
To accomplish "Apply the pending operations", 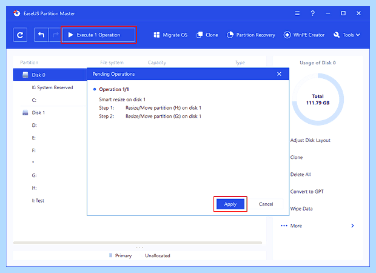I will click(x=230, y=204).
